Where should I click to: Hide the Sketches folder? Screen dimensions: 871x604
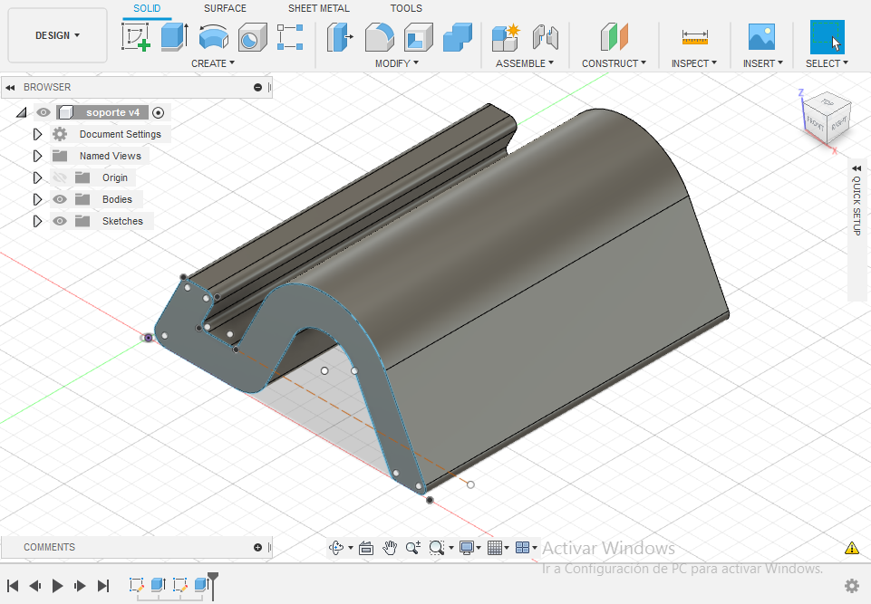tap(60, 221)
